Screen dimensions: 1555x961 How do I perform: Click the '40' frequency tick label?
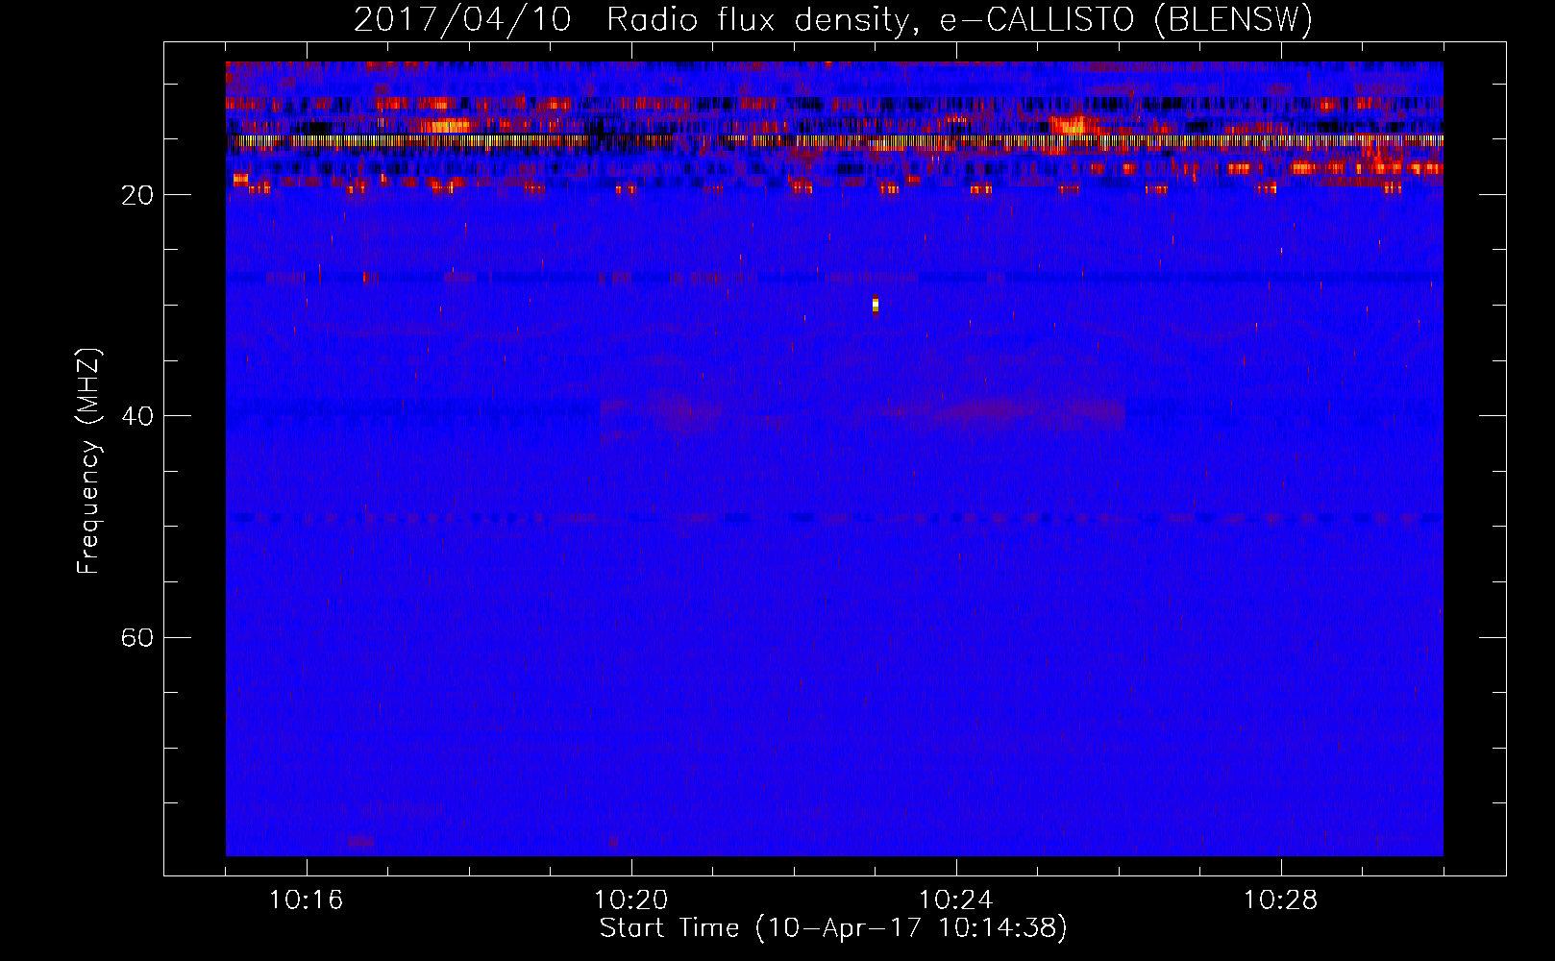coord(138,416)
